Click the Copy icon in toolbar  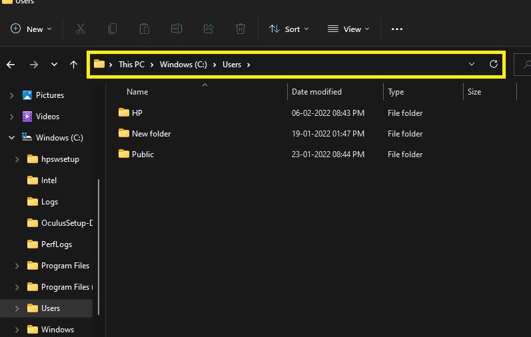coord(113,29)
